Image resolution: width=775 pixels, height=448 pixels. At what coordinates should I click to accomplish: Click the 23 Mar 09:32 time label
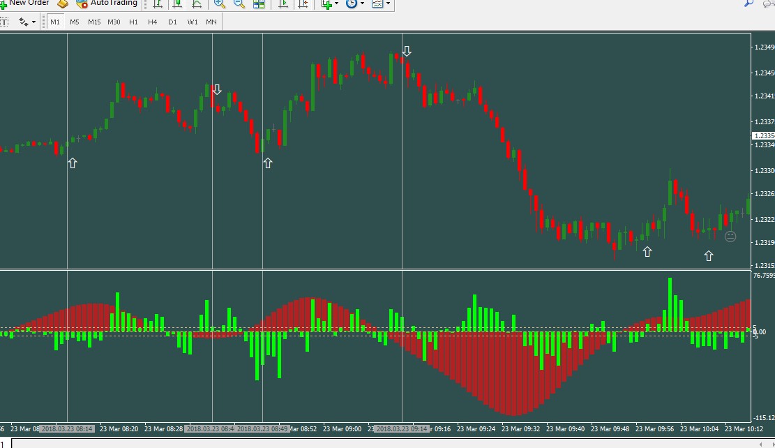click(x=521, y=428)
